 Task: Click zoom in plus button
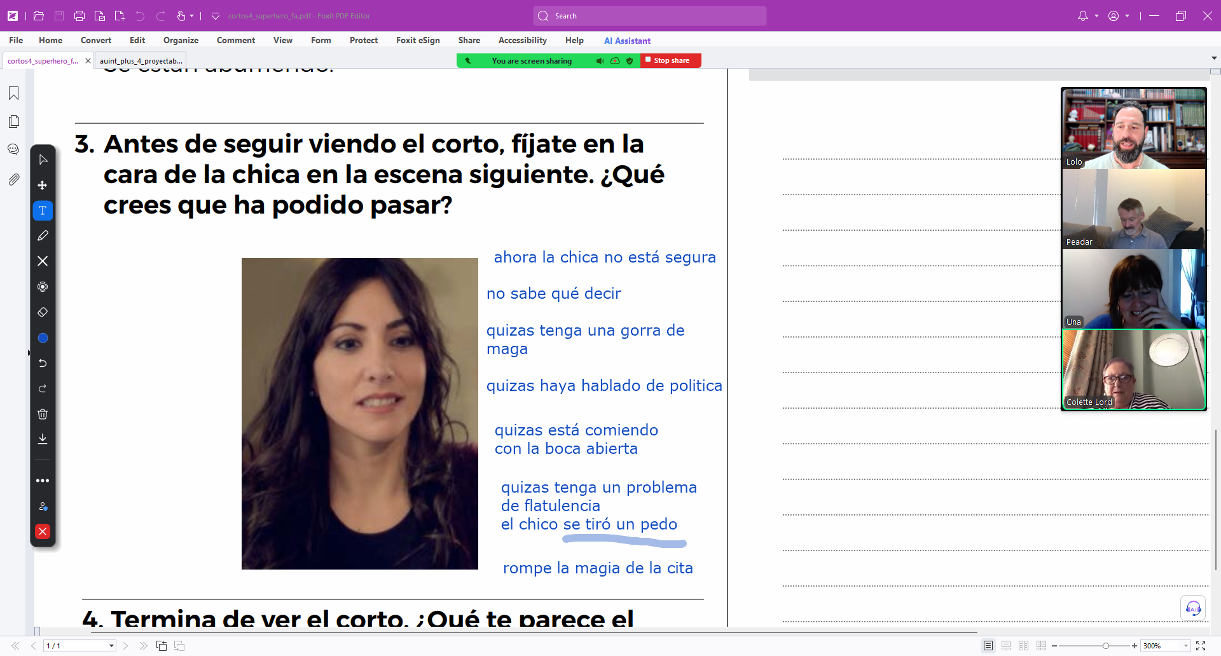(x=1134, y=646)
